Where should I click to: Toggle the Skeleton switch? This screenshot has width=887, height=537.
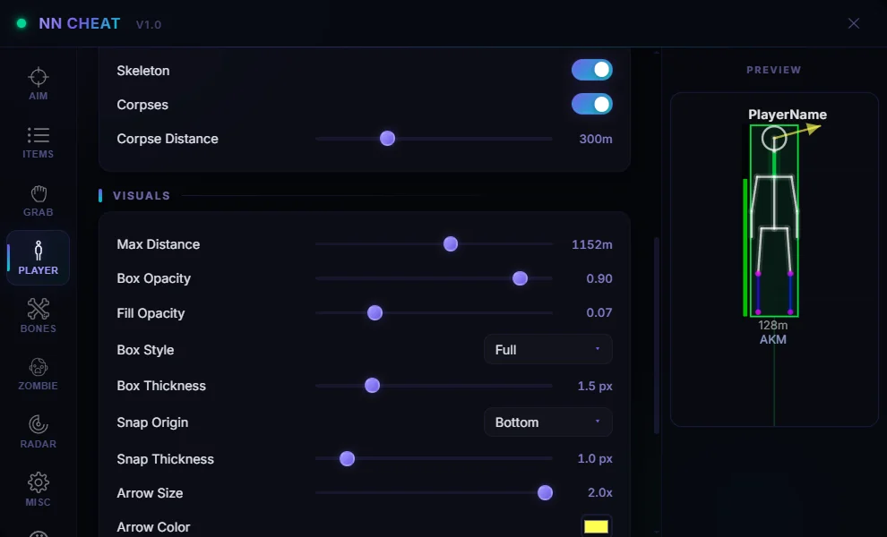click(x=591, y=70)
